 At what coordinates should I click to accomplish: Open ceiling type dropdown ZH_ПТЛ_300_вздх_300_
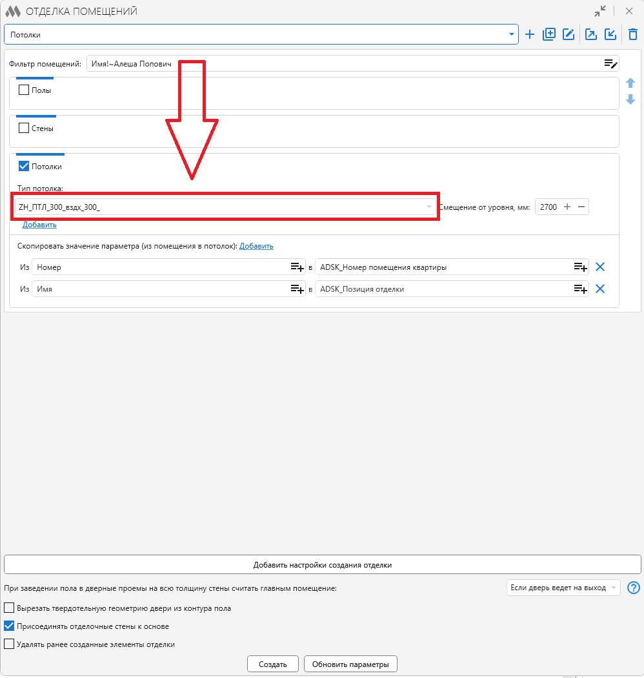click(225, 207)
